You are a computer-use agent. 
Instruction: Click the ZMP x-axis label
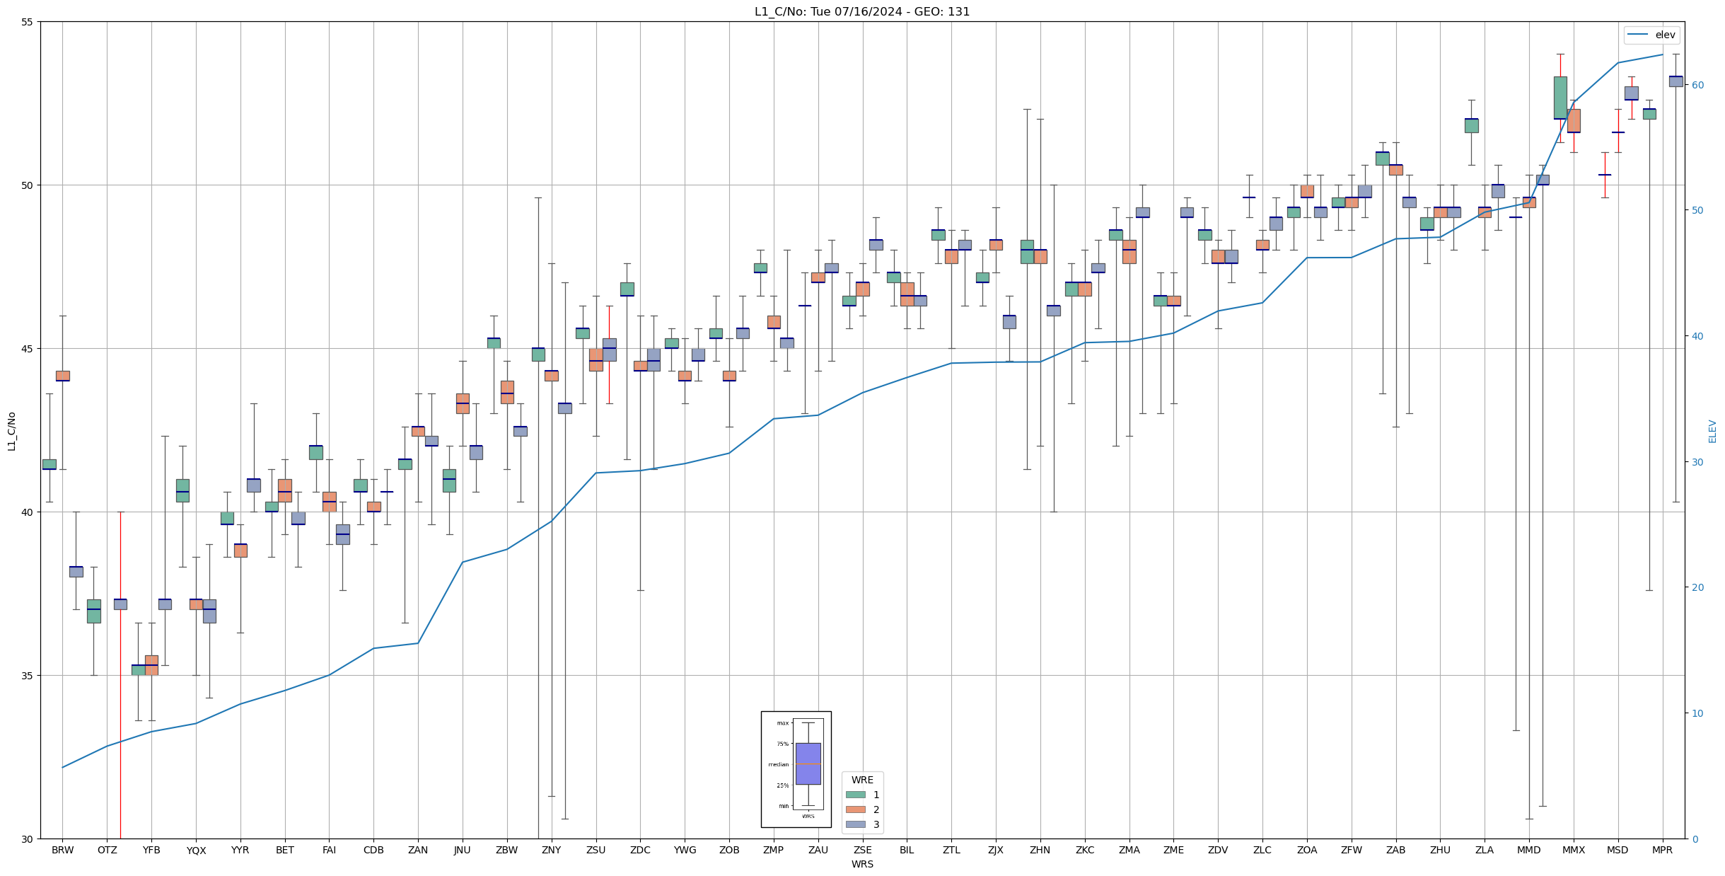point(774,850)
